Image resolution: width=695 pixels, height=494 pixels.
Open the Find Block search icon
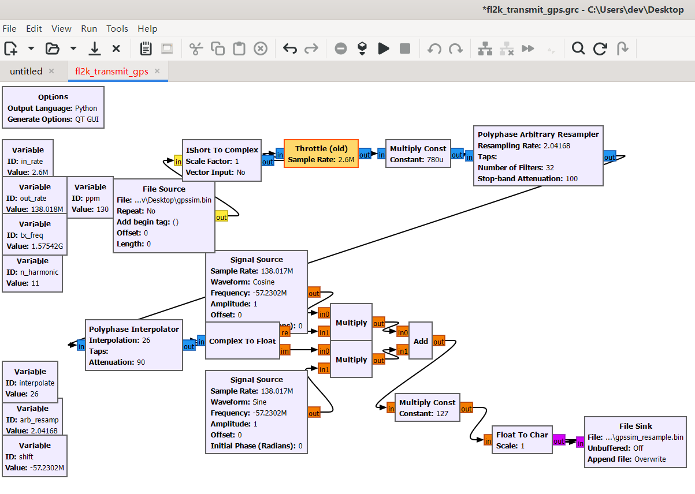tap(578, 48)
